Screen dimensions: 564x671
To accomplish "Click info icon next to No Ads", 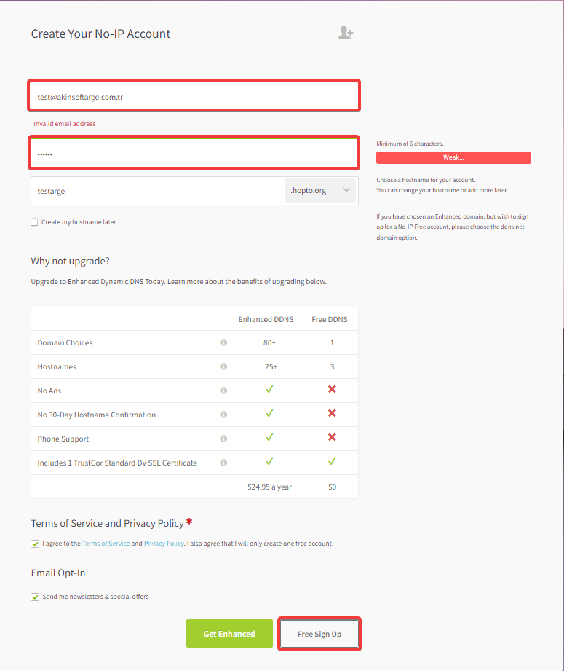I will coord(223,391).
